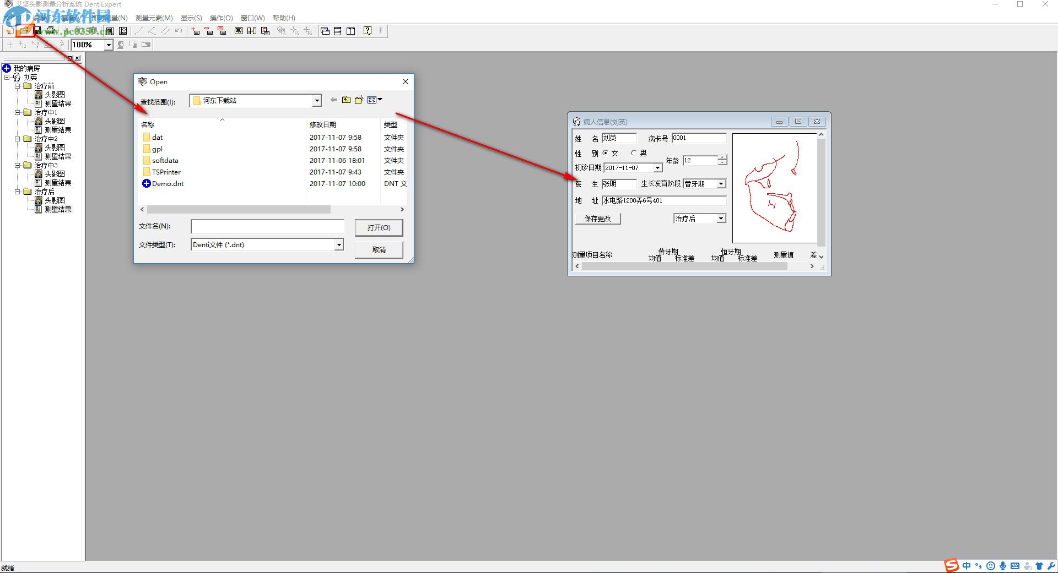Select the Demo.dnt file
This screenshot has width=1058, height=573.
point(163,184)
